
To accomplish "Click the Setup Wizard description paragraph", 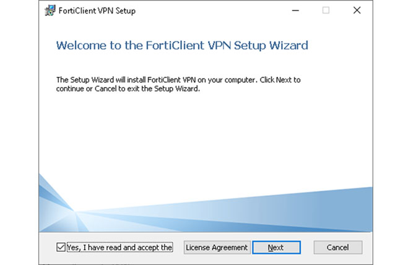I will point(178,84).
